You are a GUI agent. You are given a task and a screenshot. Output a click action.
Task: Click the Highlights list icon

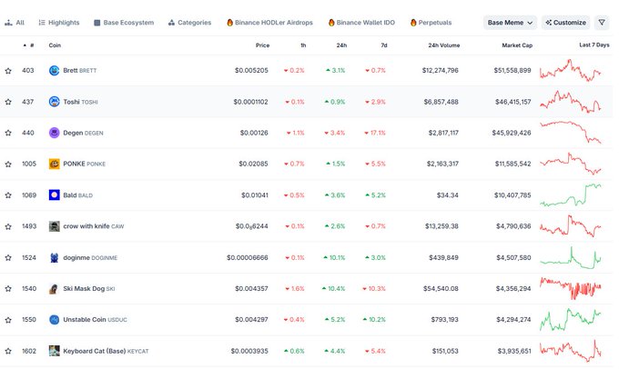point(42,23)
